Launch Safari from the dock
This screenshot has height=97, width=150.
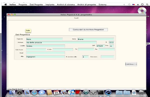click(34, 92)
